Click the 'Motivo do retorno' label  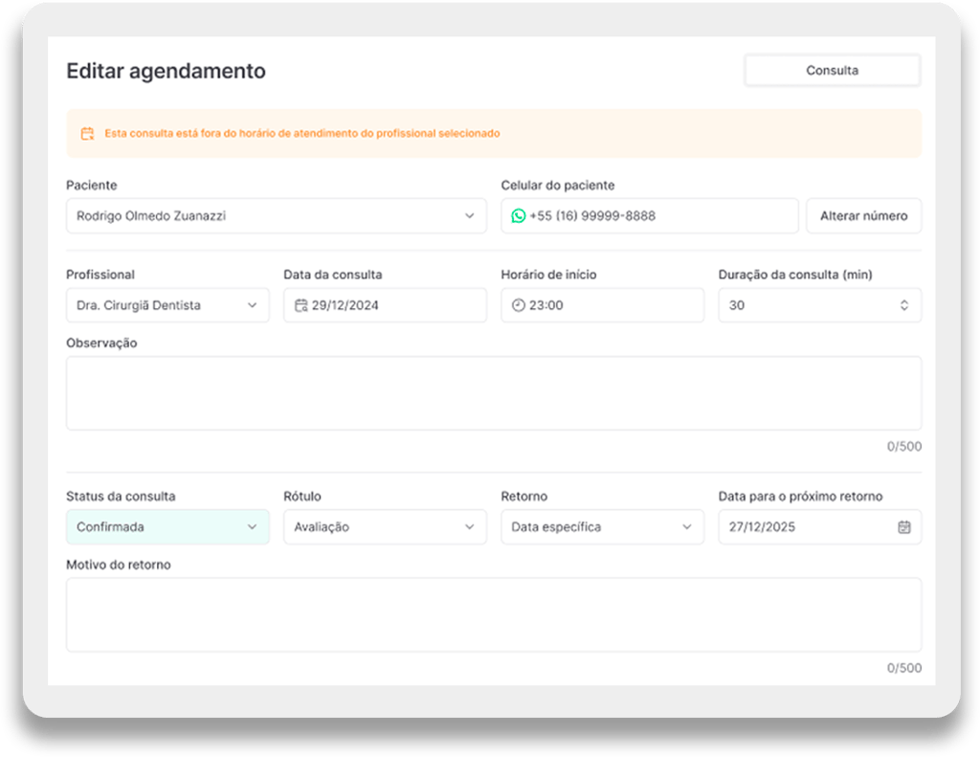click(118, 565)
